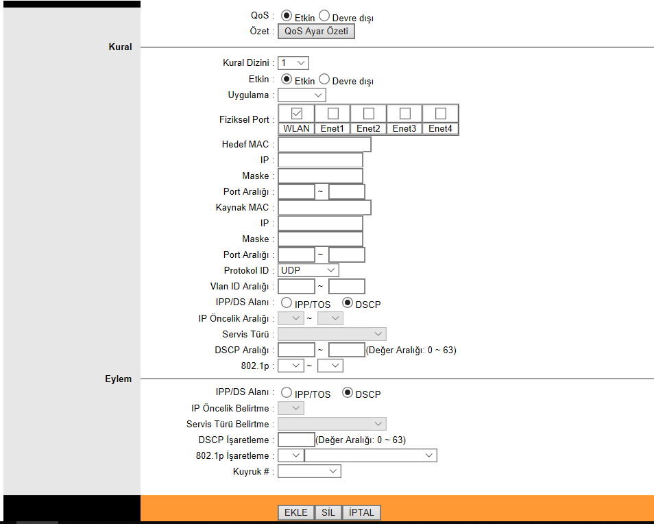Screen dimensions: 654x524
Task: Expand the Kural Dizini dropdown
Action: [x=293, y=63]
